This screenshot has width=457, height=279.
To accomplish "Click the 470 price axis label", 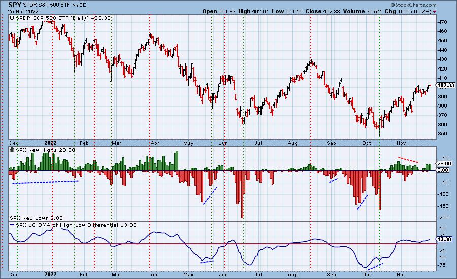I will pos(442,22).
